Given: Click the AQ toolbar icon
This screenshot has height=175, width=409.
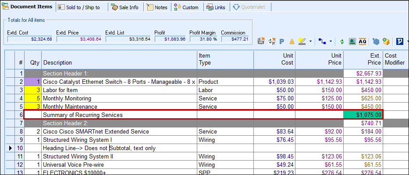Looking at the screenshot, I should click(x=363, y=41).
